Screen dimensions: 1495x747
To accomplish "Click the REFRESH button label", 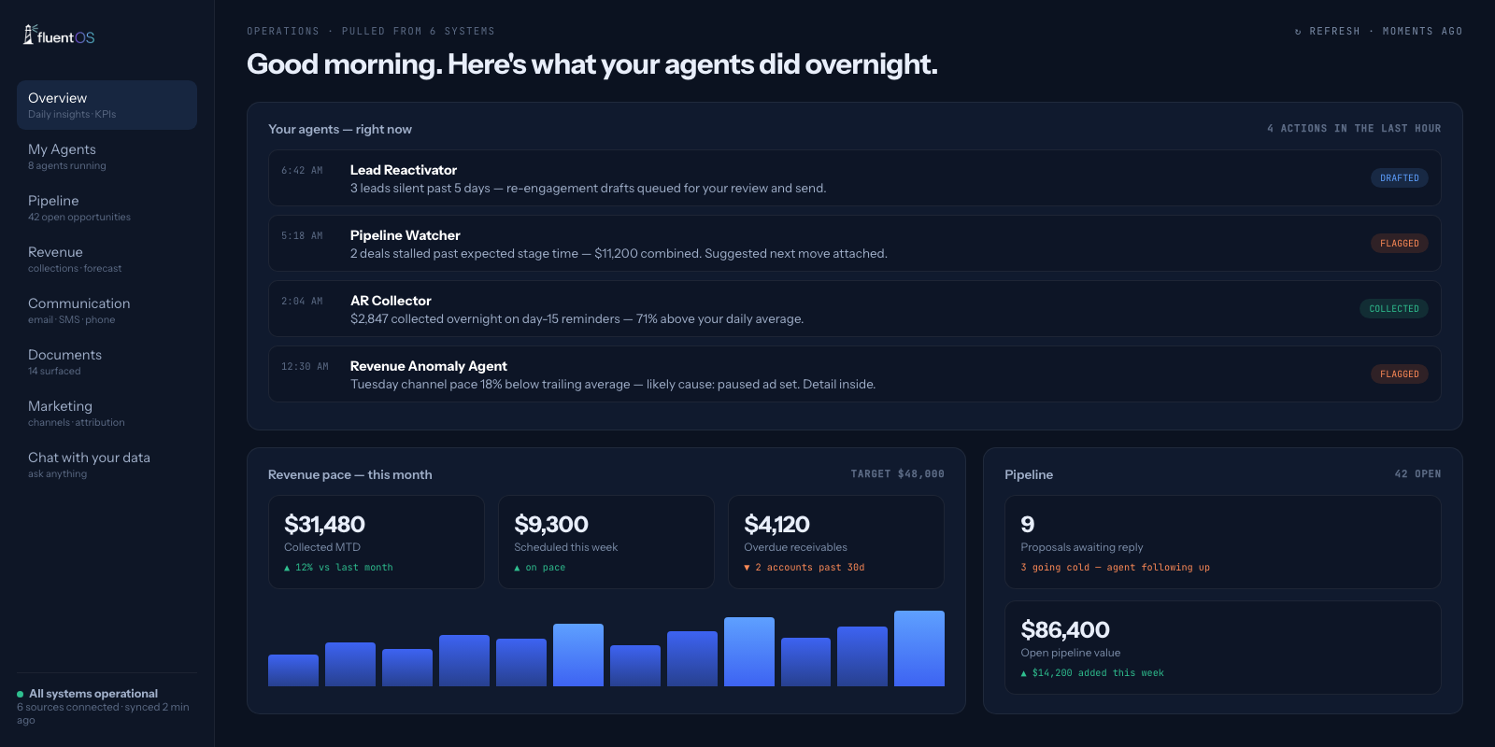I will coord(1334,32).
